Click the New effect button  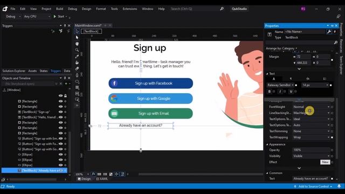click(325, 162)
